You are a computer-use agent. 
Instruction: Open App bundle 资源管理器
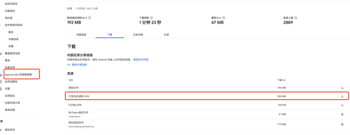click(18, 75)
